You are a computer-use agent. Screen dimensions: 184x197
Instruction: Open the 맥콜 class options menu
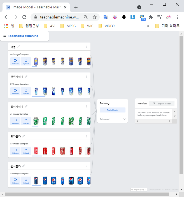pos(86,47)
